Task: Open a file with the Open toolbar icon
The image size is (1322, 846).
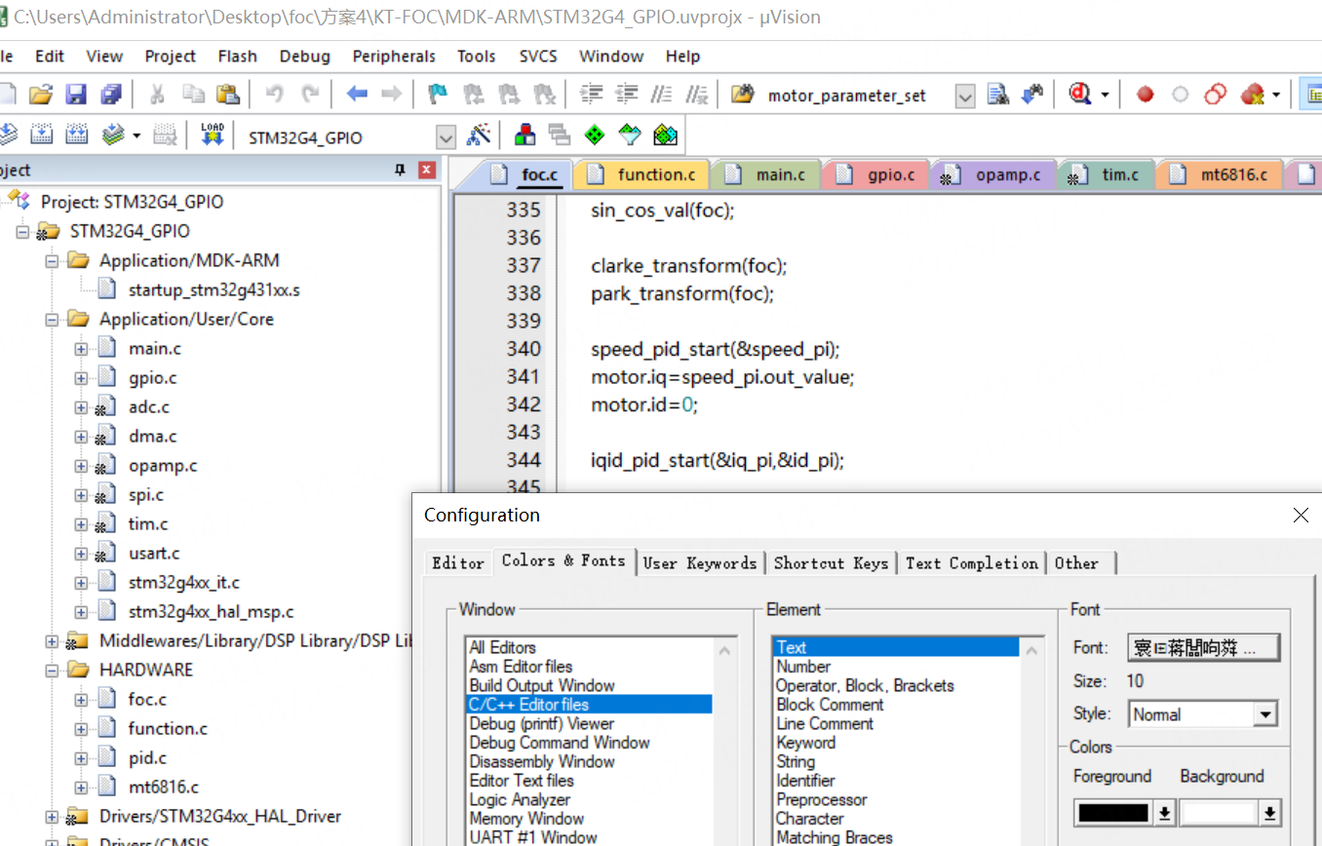Action: point(40,95)
